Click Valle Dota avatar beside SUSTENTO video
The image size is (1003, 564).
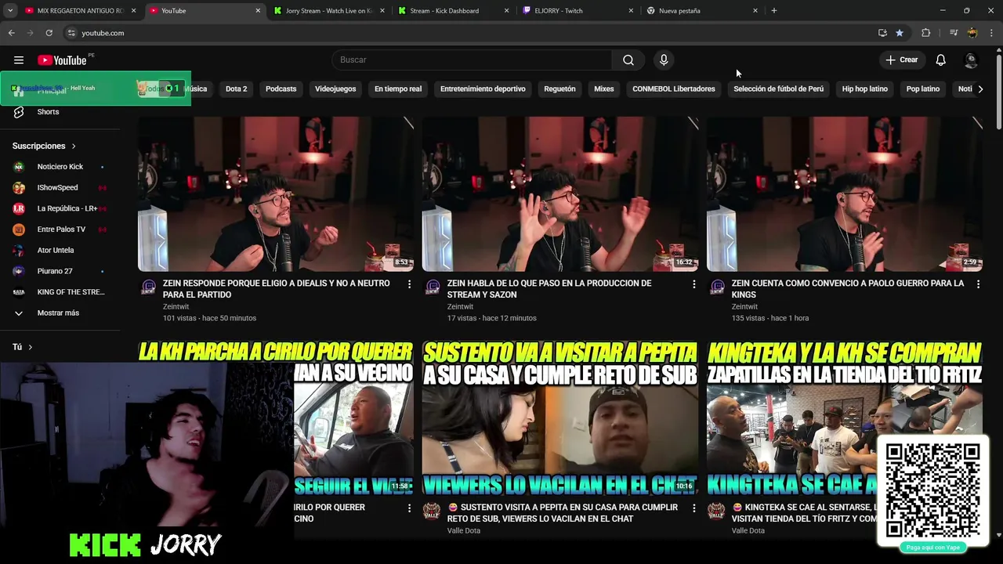point(432,512)
